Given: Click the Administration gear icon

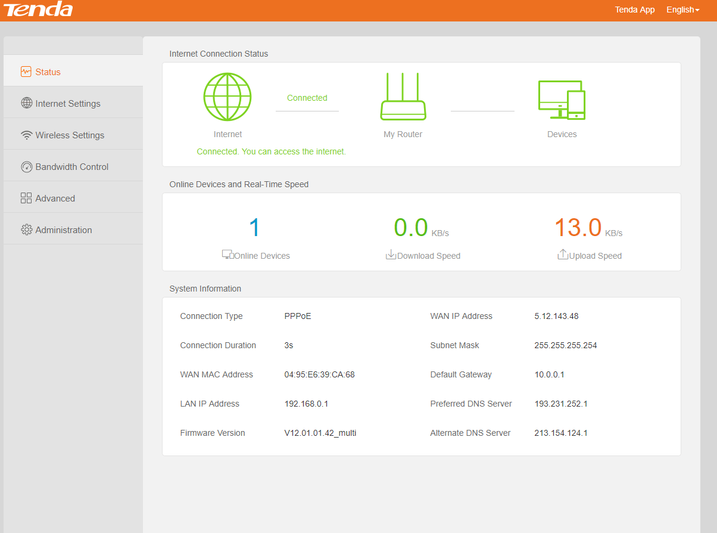Looking at the screenshot, I should pos(26,230).
